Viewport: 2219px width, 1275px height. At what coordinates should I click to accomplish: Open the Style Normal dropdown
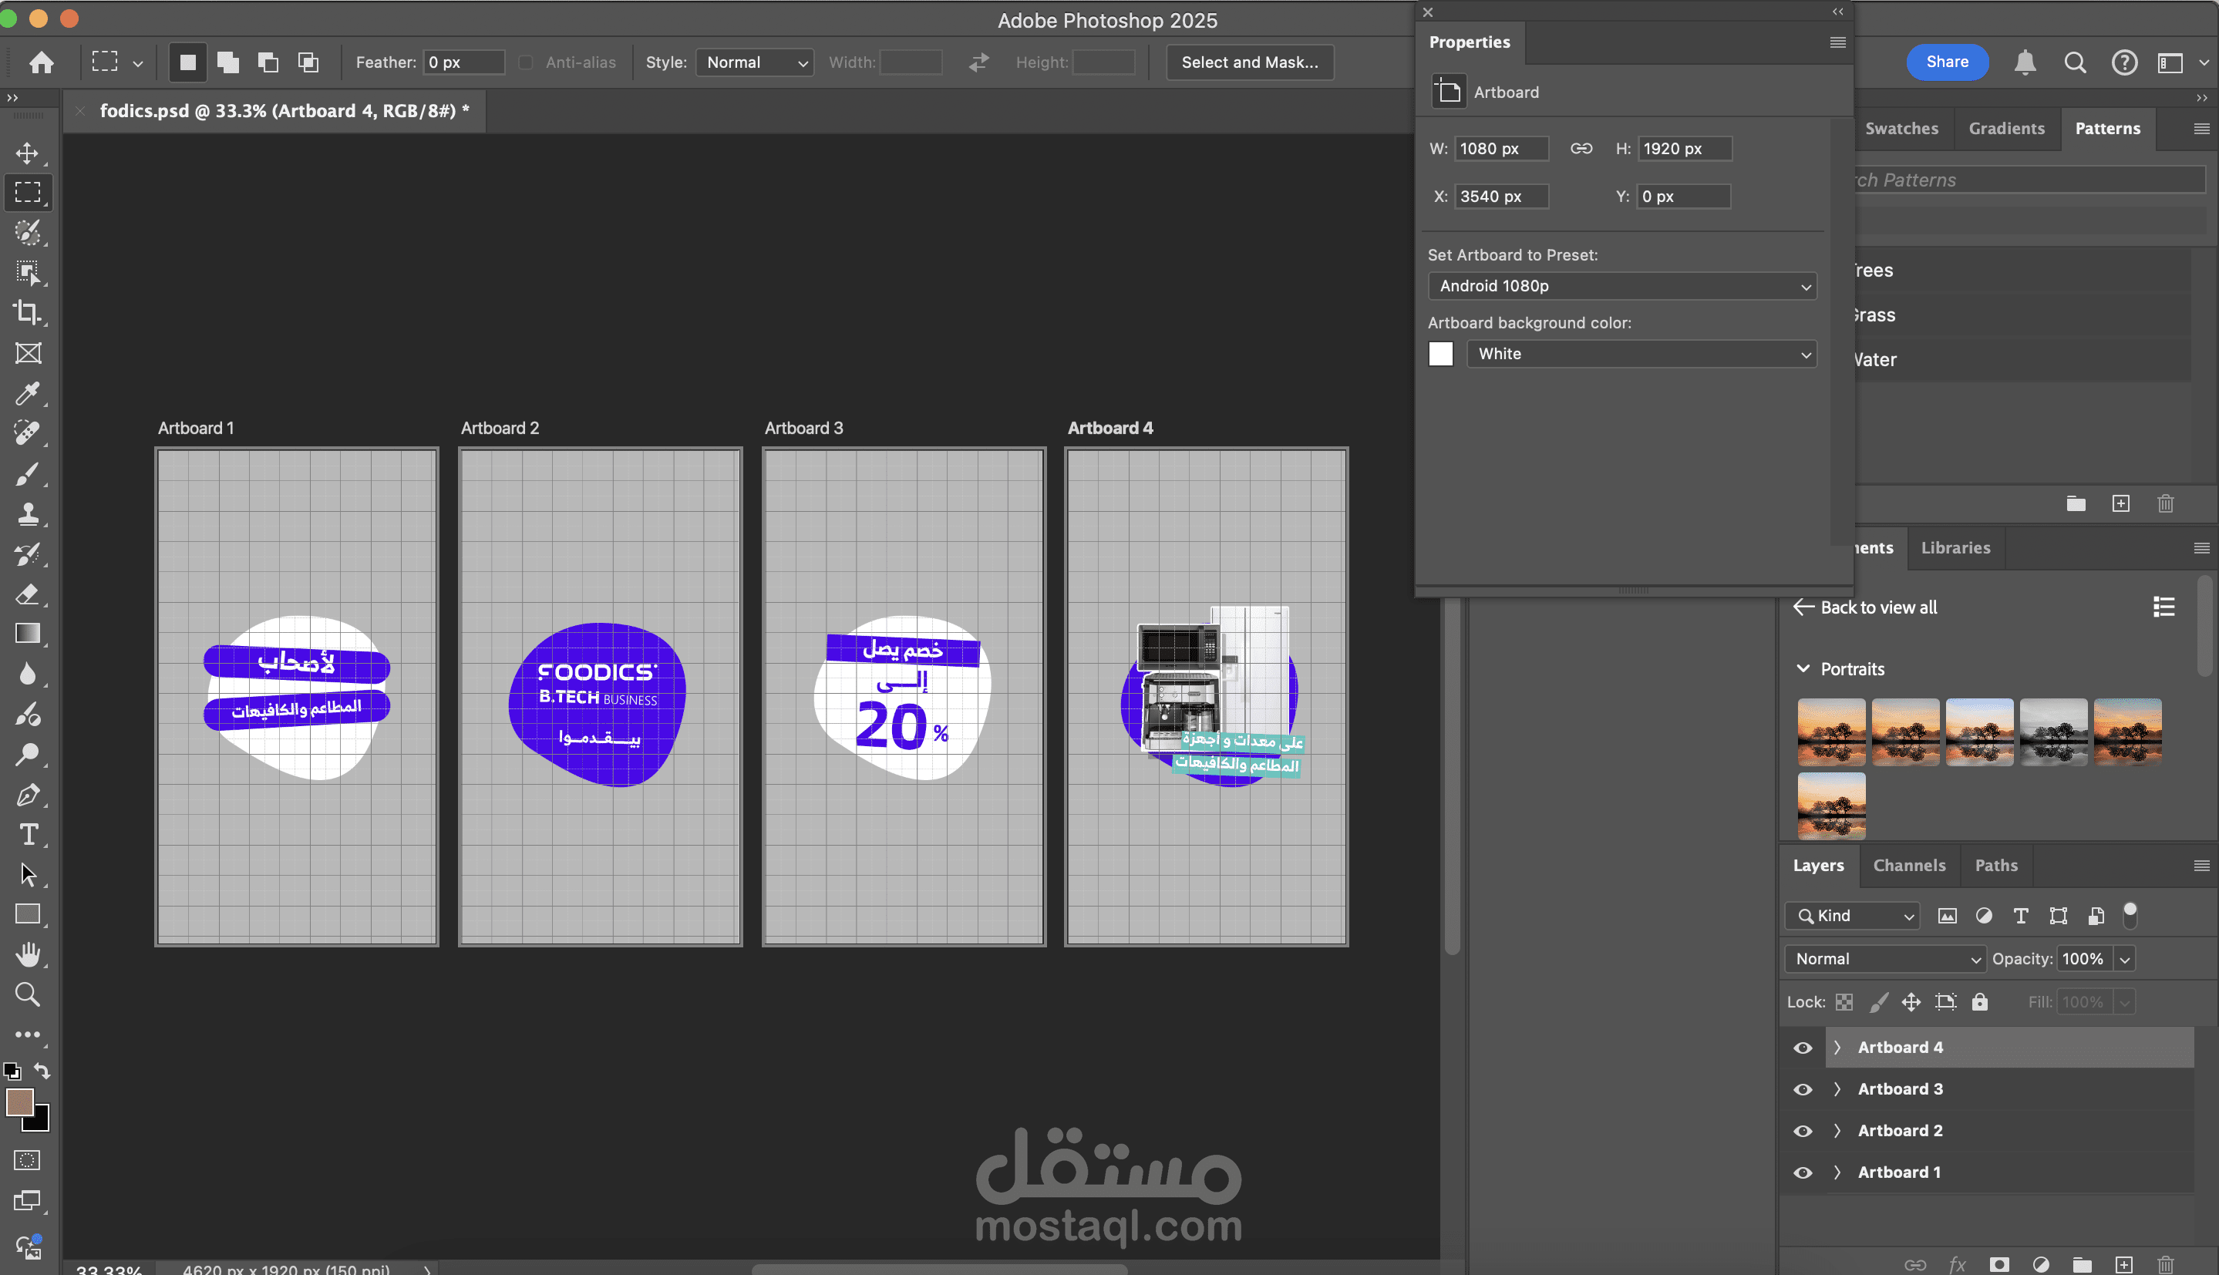pos(755,62)
